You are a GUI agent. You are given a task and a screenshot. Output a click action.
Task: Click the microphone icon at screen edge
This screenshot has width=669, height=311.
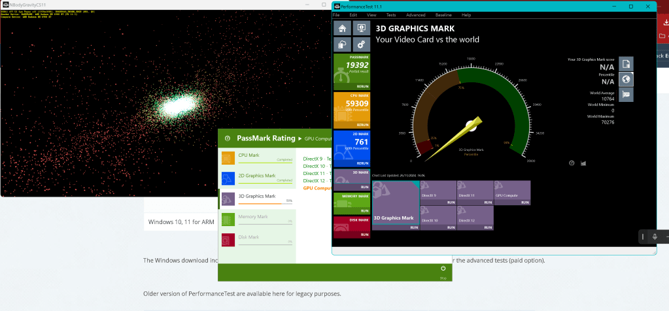point(655,237)
